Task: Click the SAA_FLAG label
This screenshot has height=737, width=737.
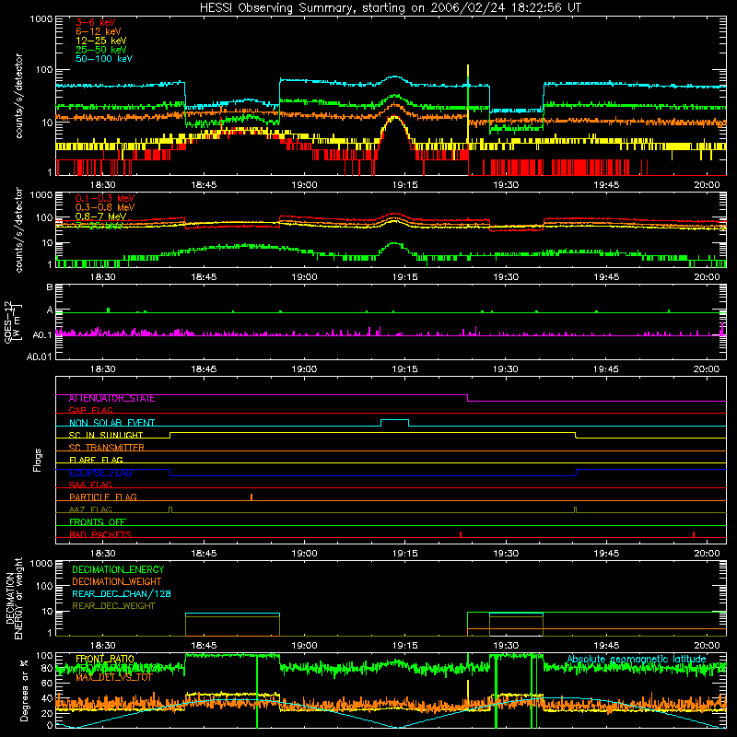Action: pyautogui.click(x=90, y=485)
